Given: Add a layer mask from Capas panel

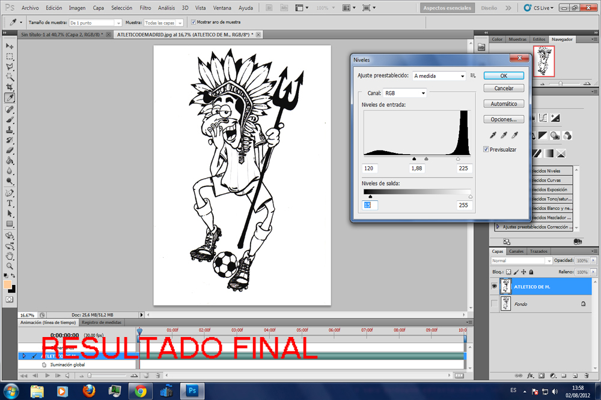Looking at the screenshot, I should coord(542,376).
